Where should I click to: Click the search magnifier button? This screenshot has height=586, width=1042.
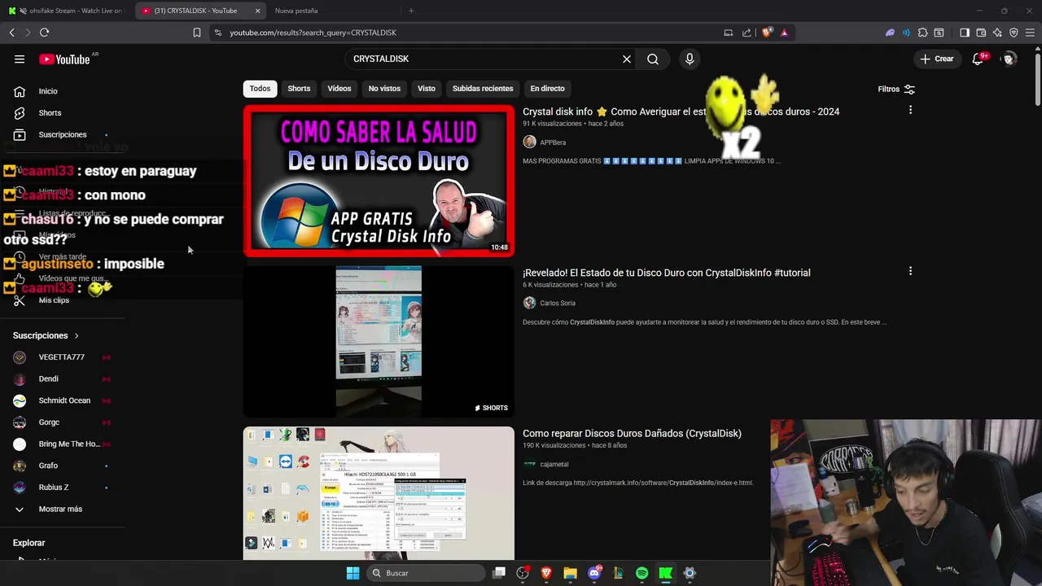[x=653, y=59]
